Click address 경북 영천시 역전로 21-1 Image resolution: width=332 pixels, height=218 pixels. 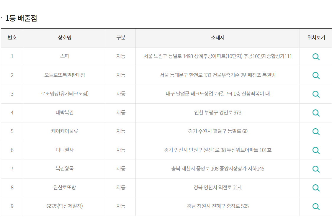tap(217, 187)
